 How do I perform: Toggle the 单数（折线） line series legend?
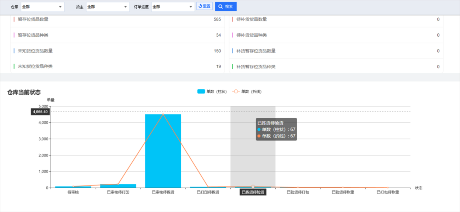click(247, 92)
